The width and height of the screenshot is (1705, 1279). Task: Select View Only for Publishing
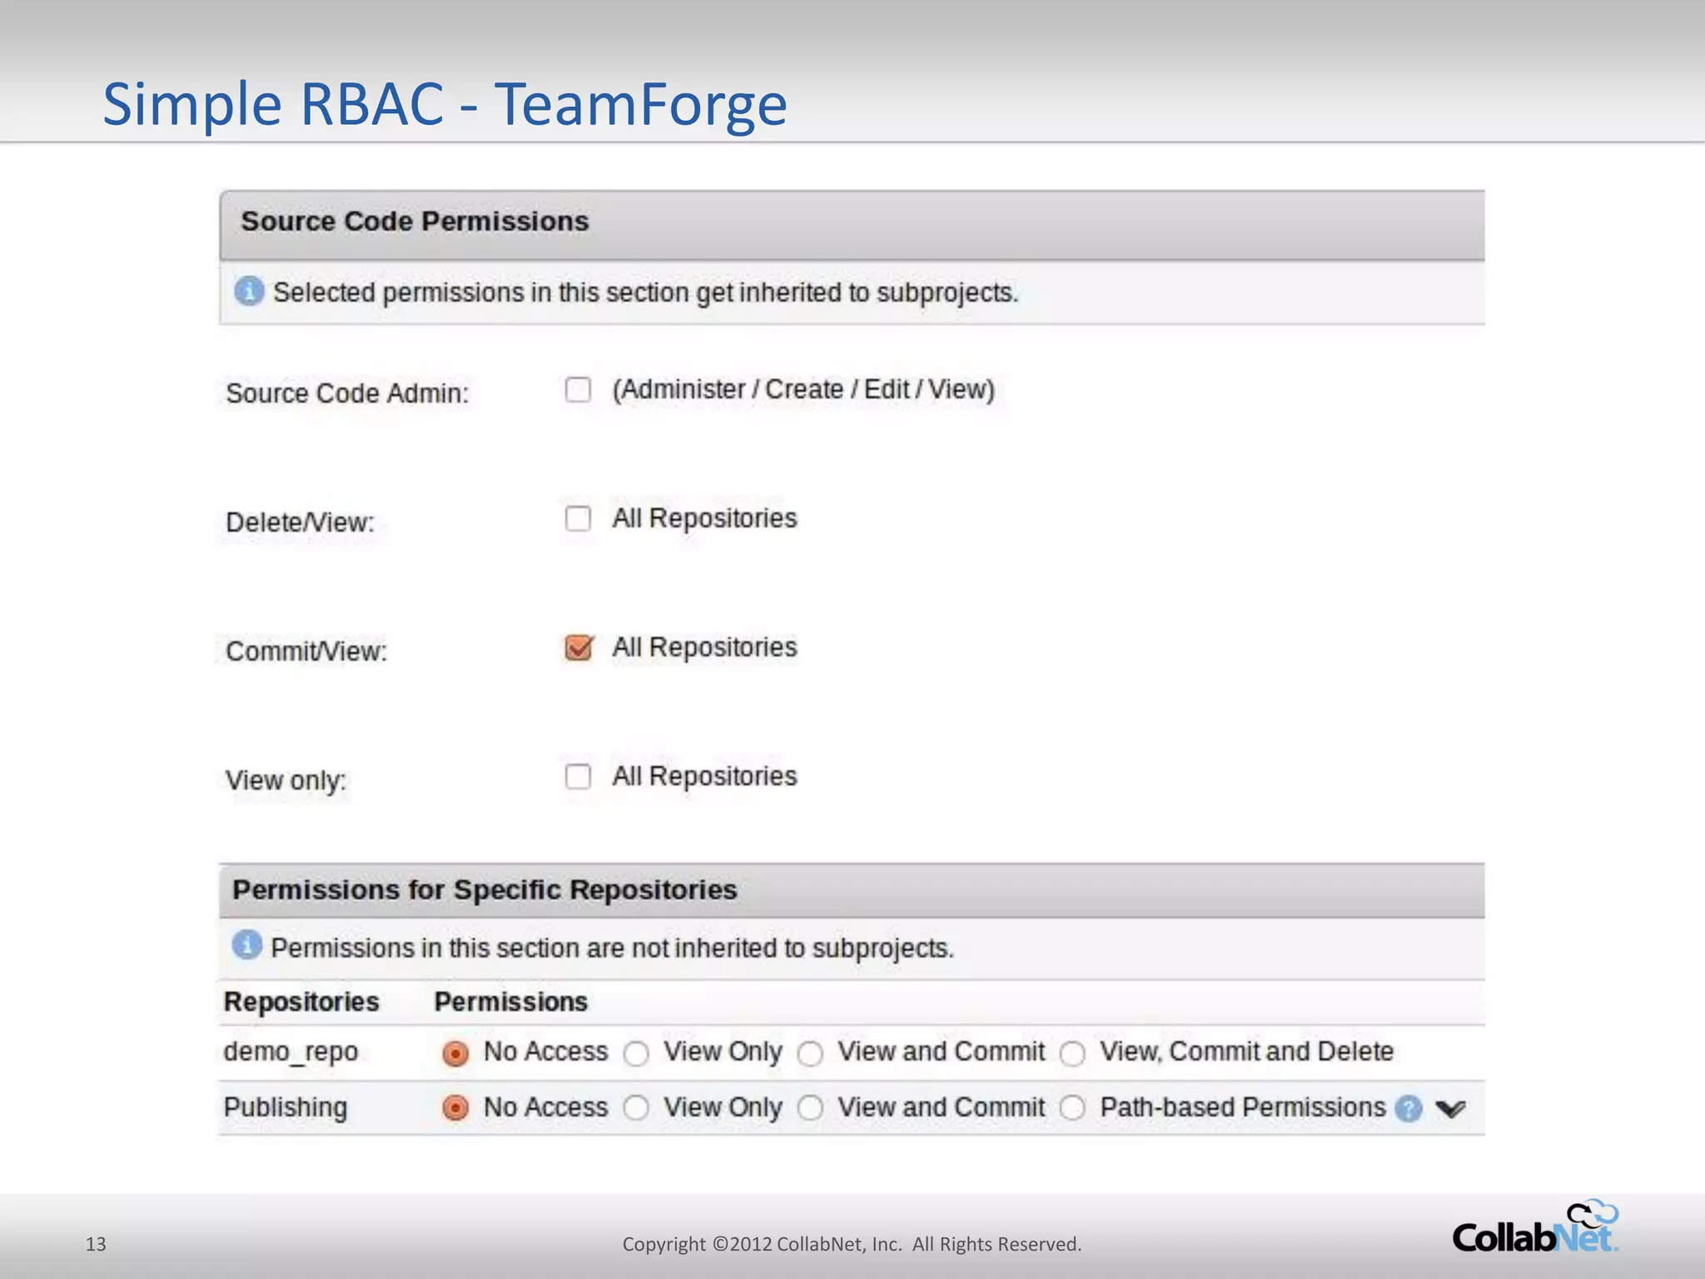pos(636,1108)
